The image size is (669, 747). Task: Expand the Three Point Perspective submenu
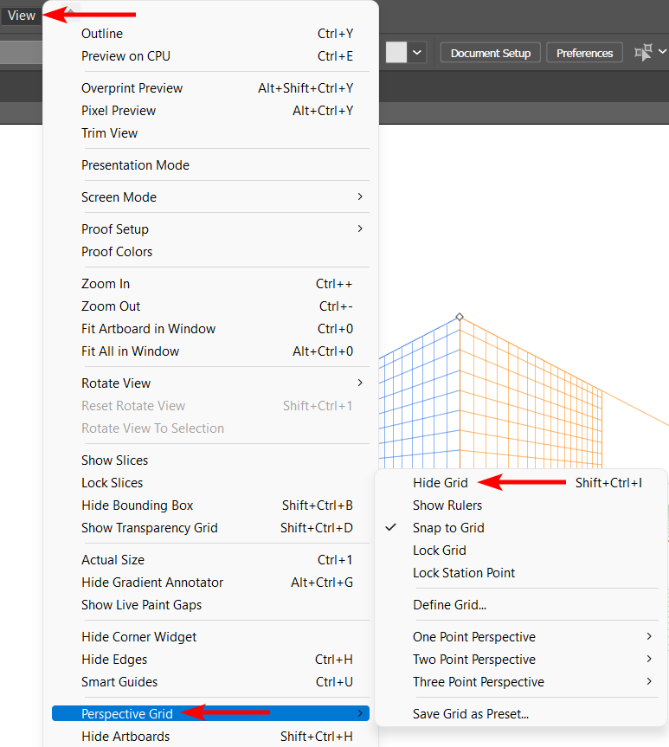pyautogui.click(x=478, y=682)
